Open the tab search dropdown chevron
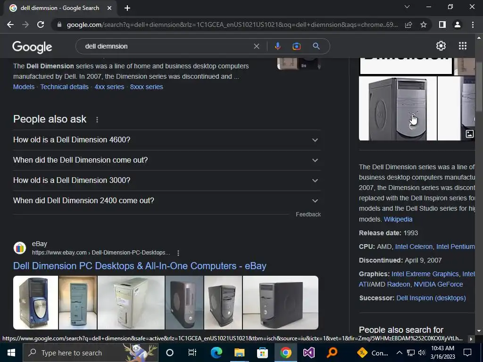 coord(407,7)
